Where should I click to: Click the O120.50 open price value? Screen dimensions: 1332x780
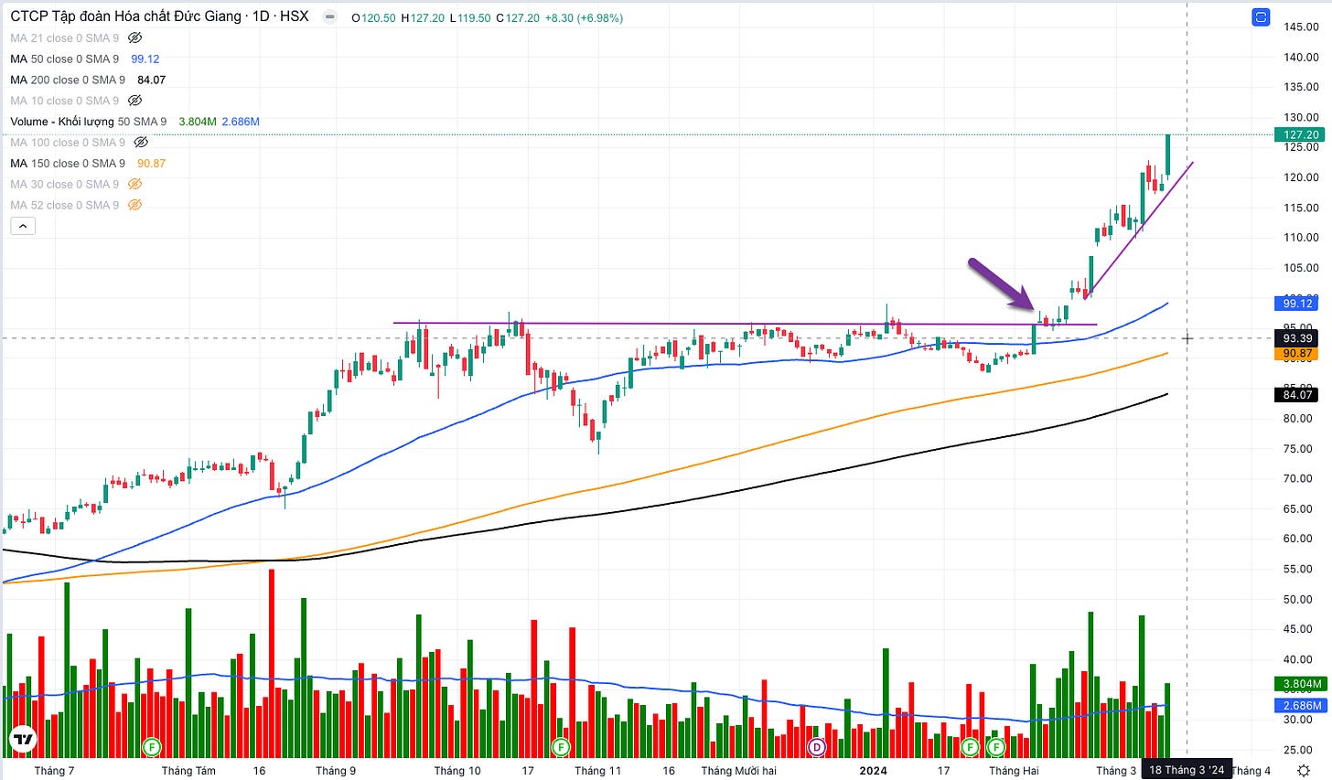[x=373, y=17]
